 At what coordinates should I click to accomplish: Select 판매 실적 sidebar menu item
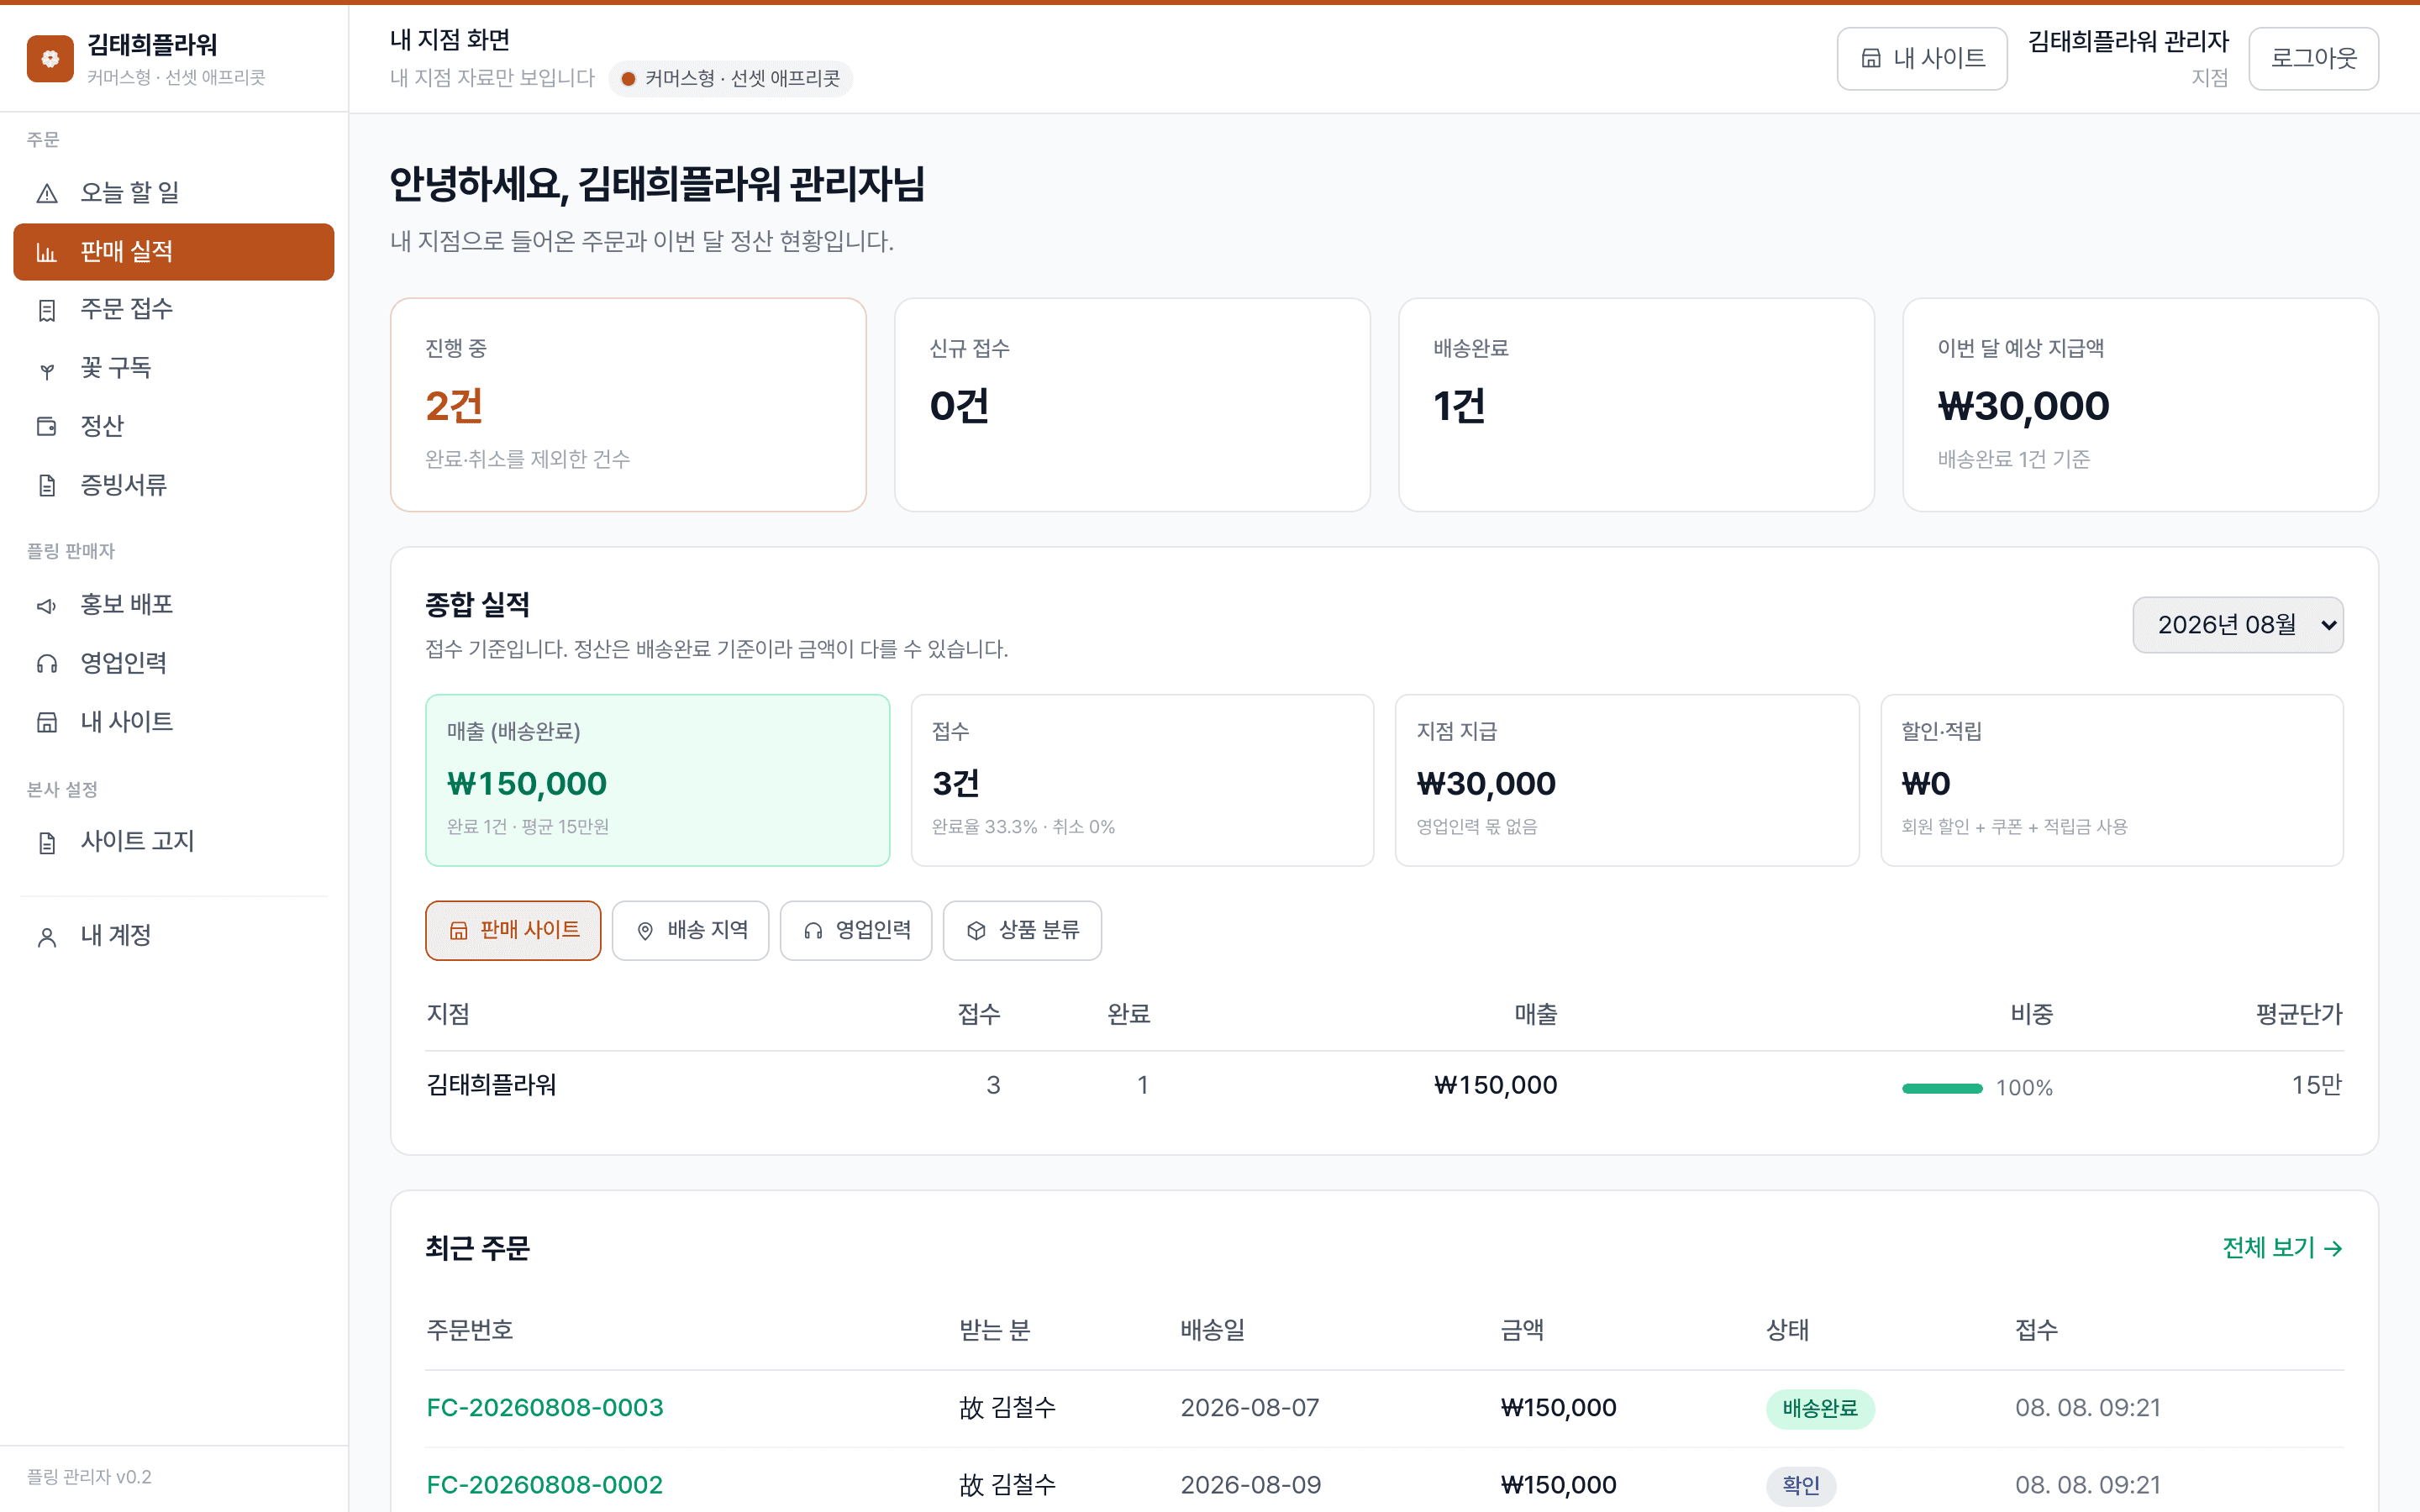coord(174,252)
